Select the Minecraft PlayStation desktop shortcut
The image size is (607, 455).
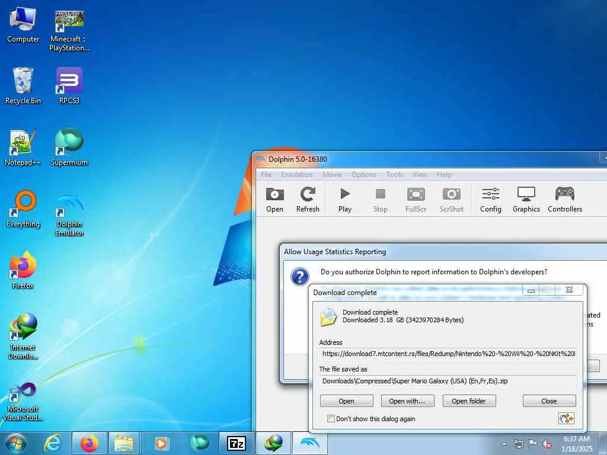tap(69, 31)
